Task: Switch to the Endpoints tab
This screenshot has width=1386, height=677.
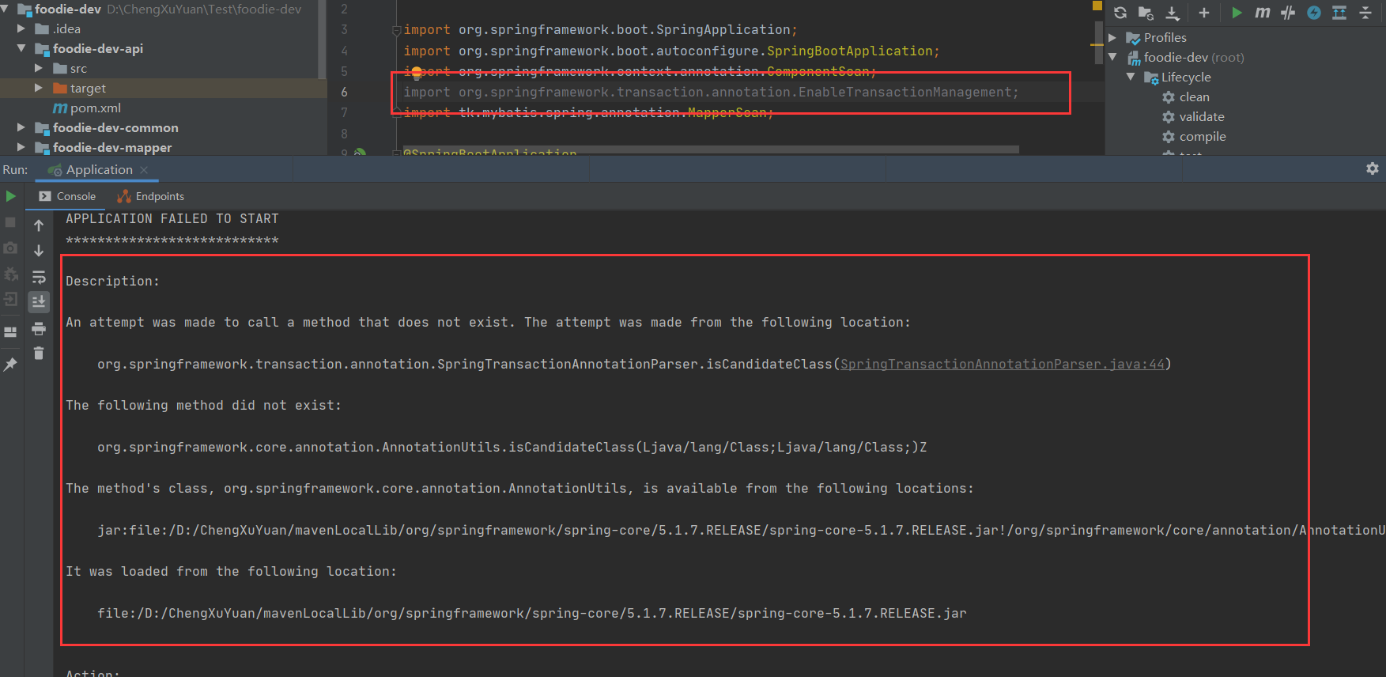Action: 151,196
